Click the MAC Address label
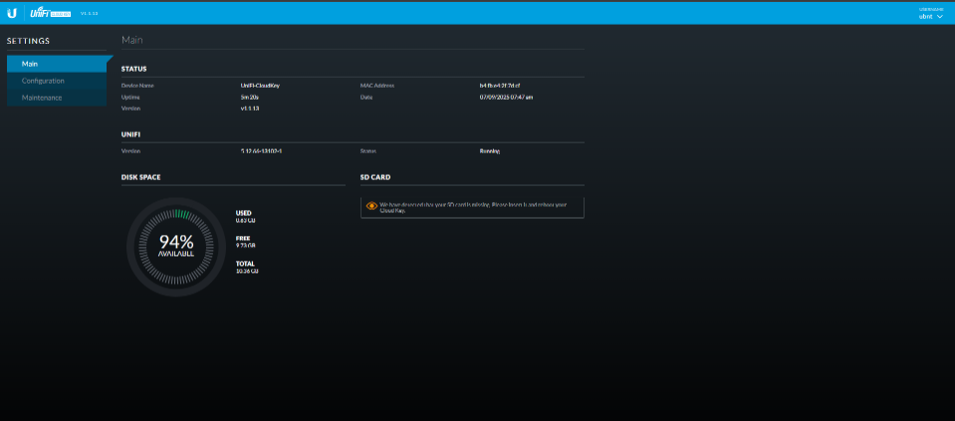Viewport: 955px width, 421px height. tap(376, 86)
